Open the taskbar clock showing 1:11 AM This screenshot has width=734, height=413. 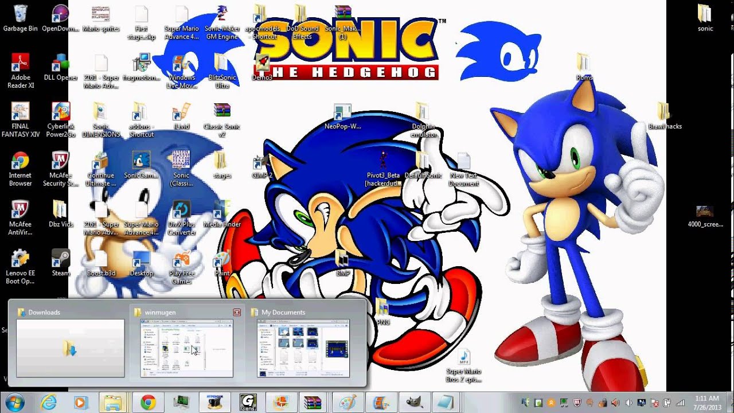[x=706, y=403]
